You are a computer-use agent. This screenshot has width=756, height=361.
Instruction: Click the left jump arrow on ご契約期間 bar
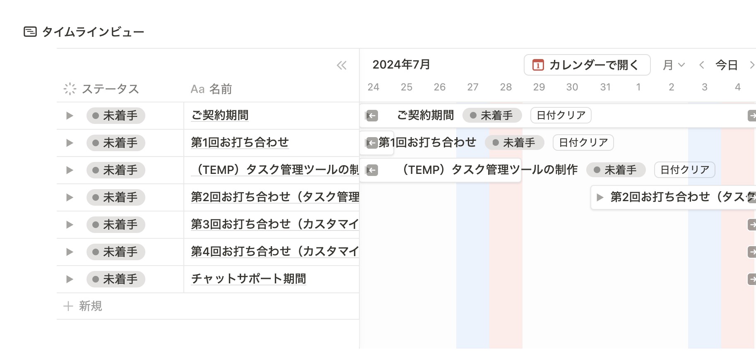[372, 116]
